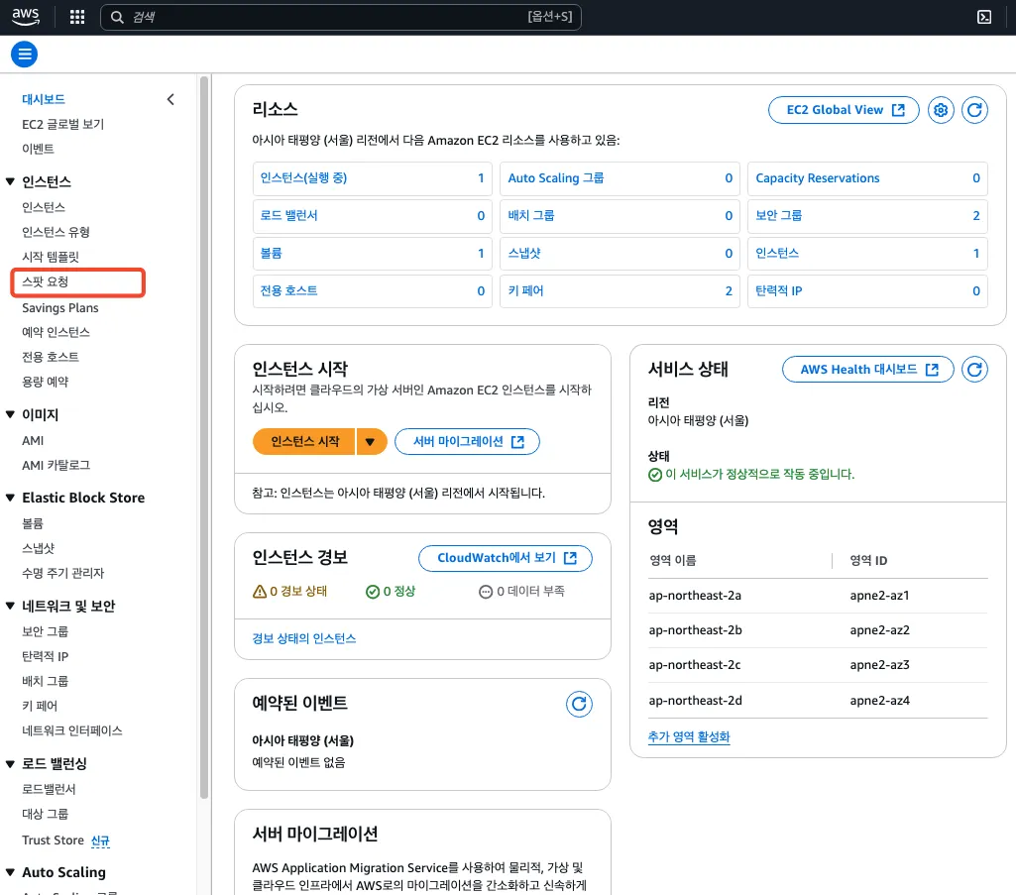Viewport: 1016px width, 895px height.
Task: Open 예약 인스턴스 in sidebar
Action: (56, 332)
